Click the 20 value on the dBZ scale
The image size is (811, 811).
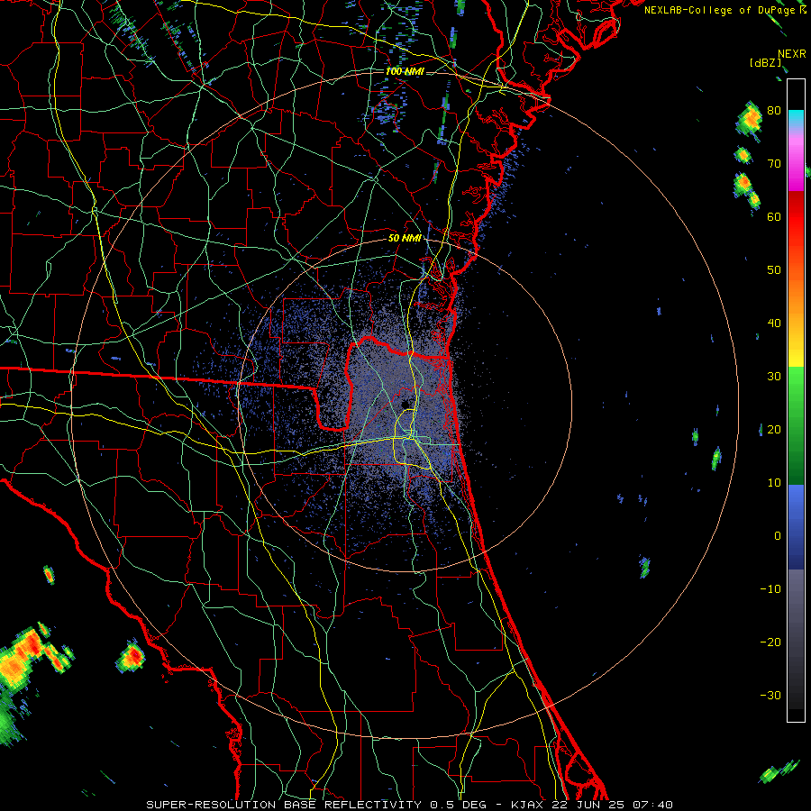click(774, 430)
